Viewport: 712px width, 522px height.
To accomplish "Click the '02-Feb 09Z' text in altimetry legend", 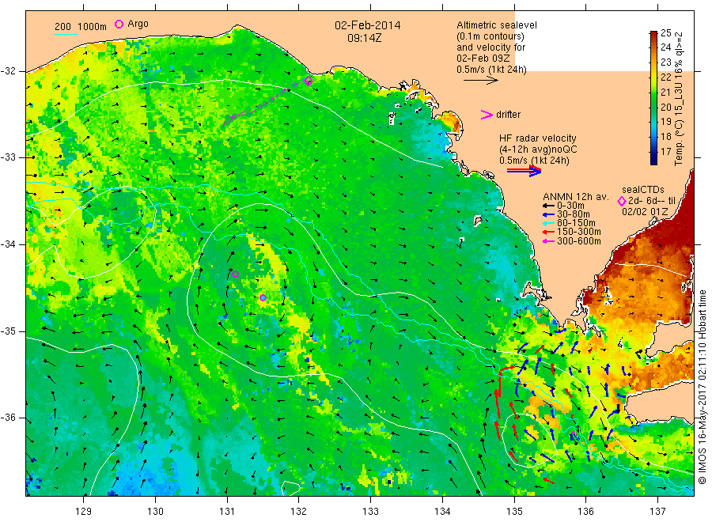I will coord(483,59).
